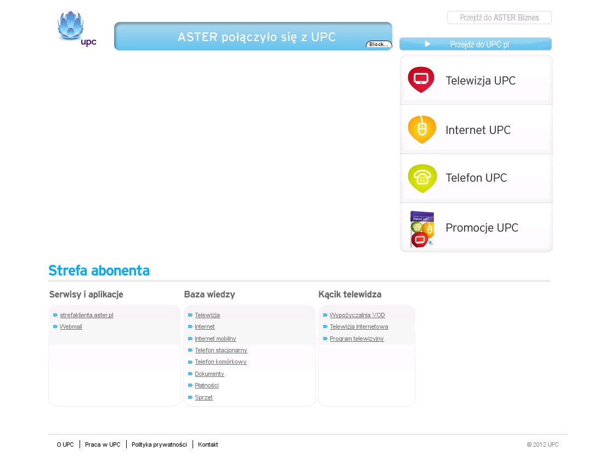Select O UPC in the footer menu

tap(65, 444)
